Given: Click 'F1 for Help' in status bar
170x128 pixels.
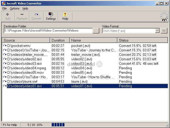Looking at the screenshot, I should click(x=10, y=125).
